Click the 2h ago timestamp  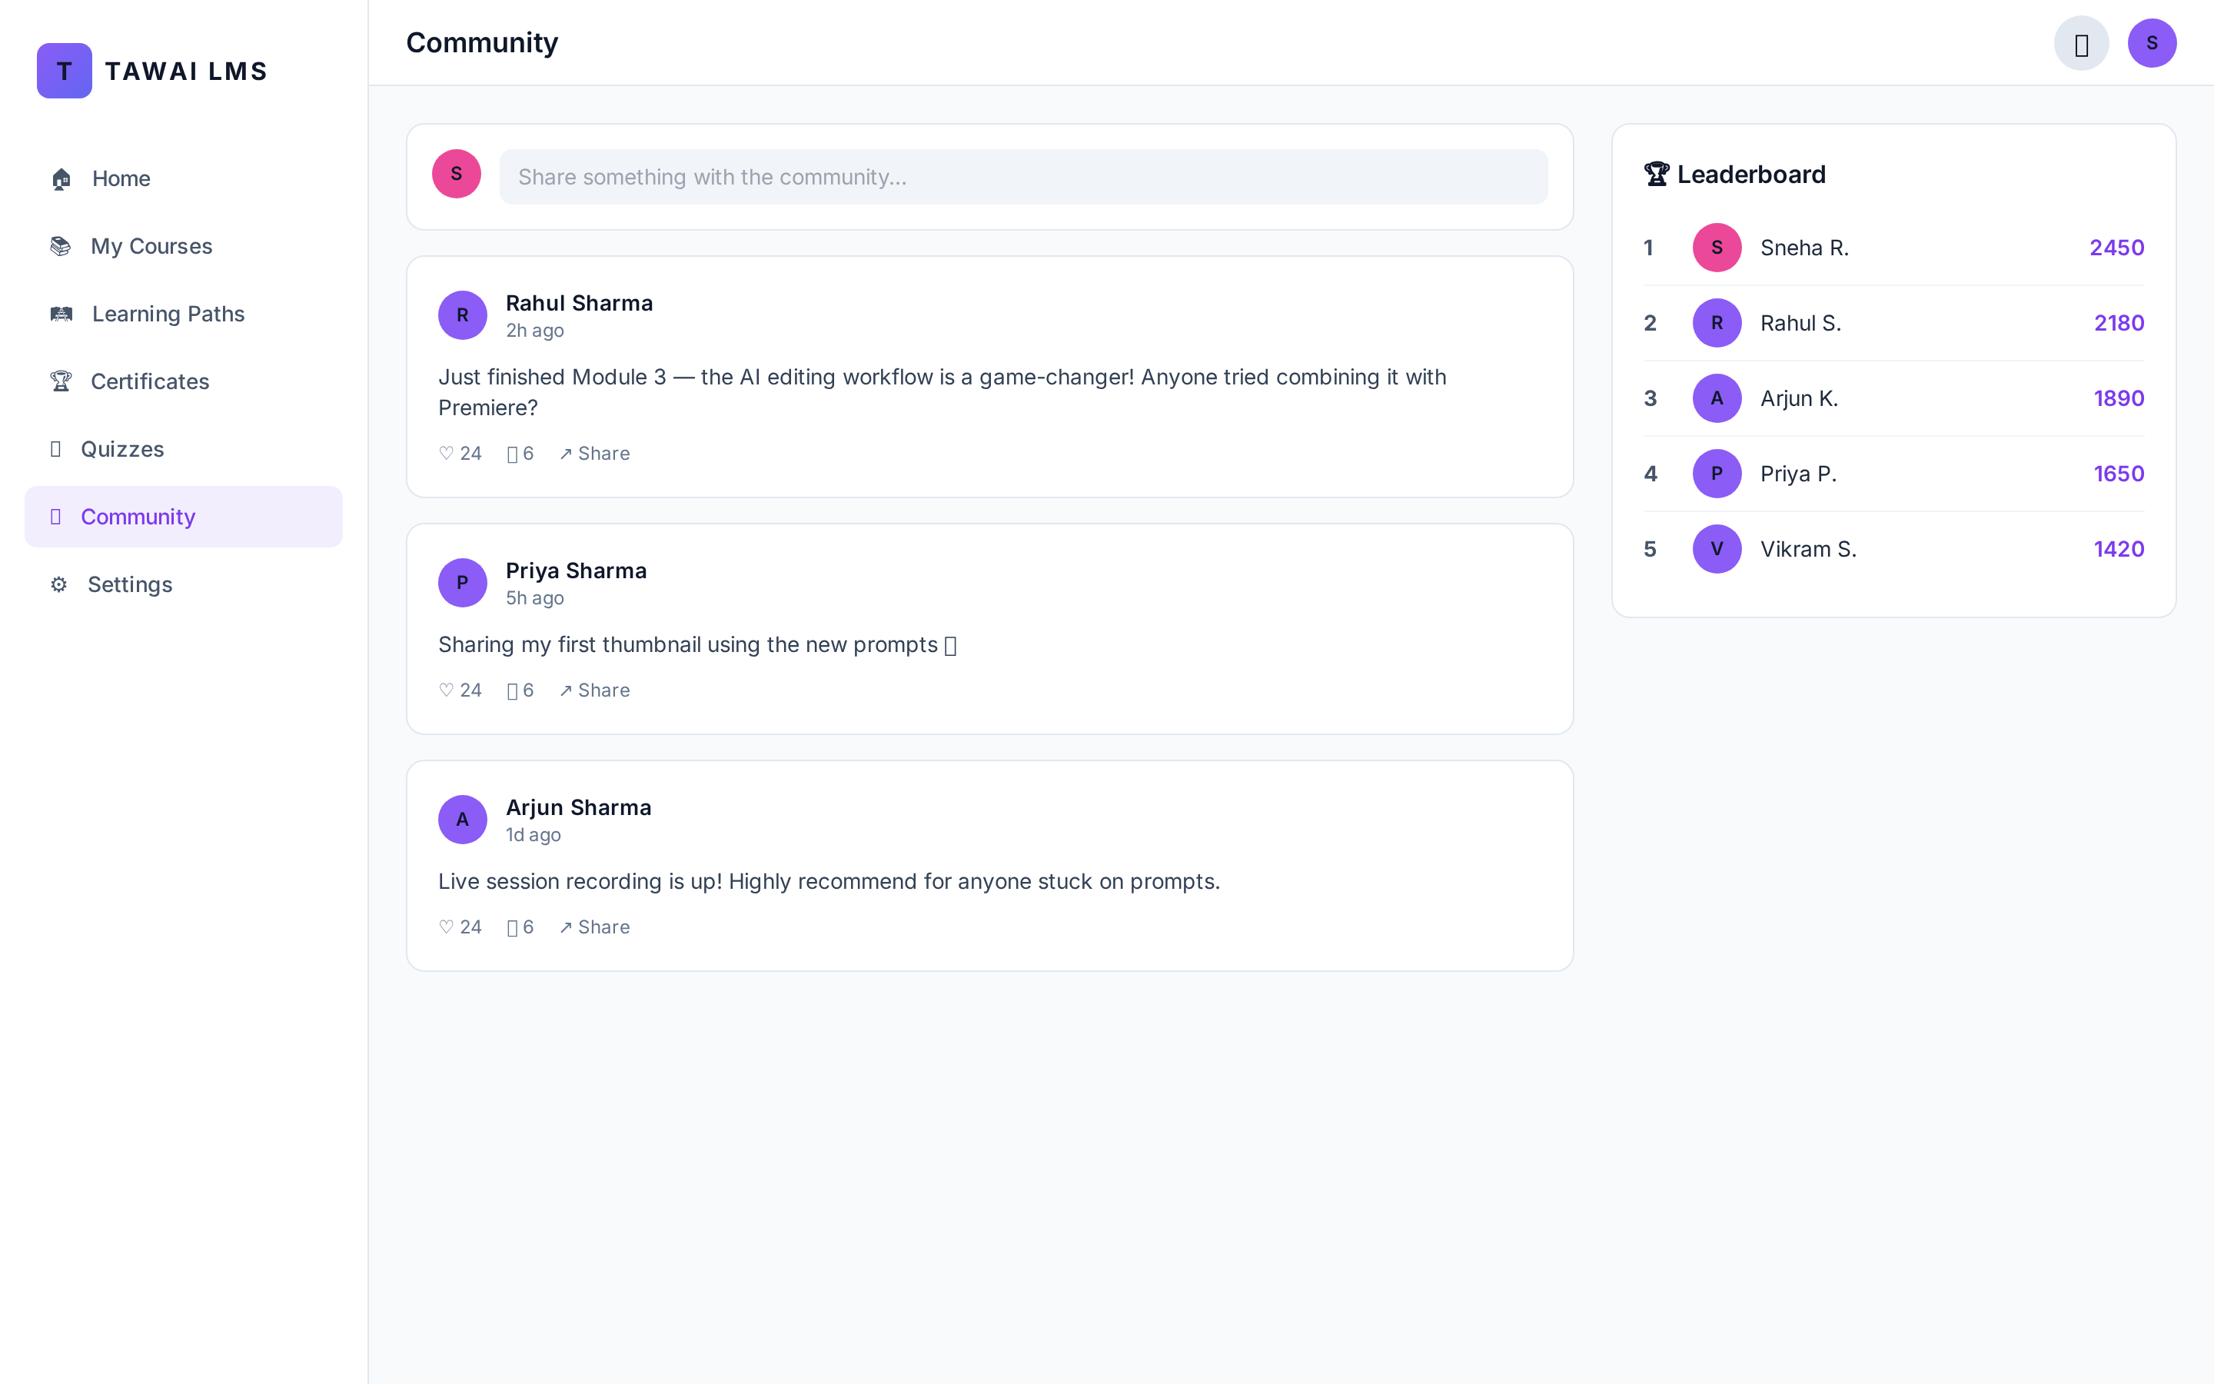click(535, 331)
